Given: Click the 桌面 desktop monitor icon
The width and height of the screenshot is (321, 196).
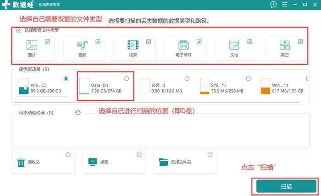Looking at the screenshot, I should [x=93, y=162].
